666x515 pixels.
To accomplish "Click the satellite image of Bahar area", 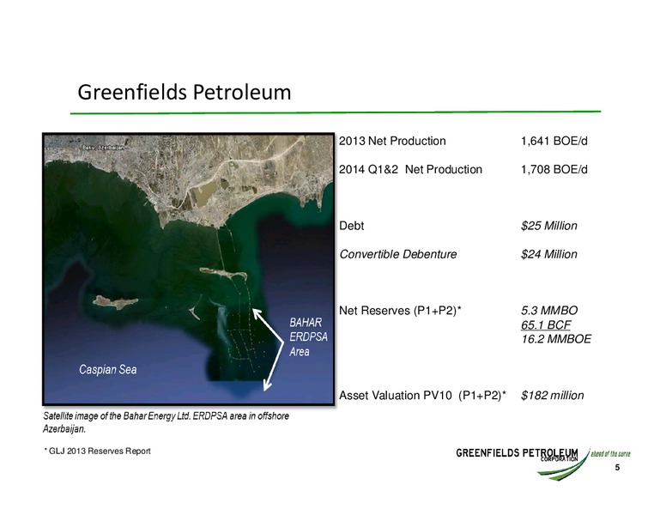I will [189, 269].
